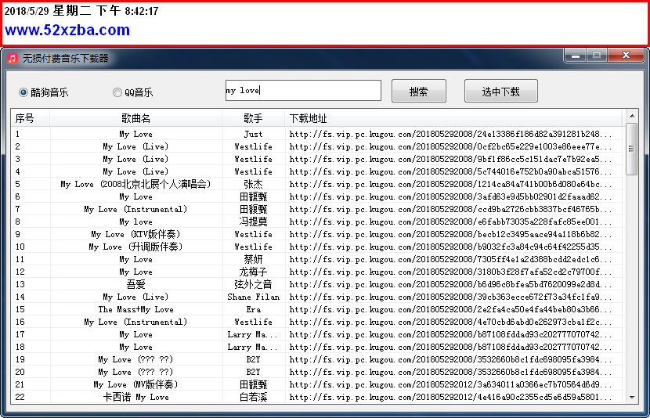Image resolution: width=650 pixels, height=418 pixels.
Task: Select the 酷狗音乐 radio button
Action: coord(24,92)
